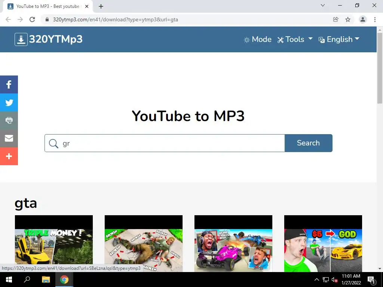Open a new tab with plus button

click(101, 6)
